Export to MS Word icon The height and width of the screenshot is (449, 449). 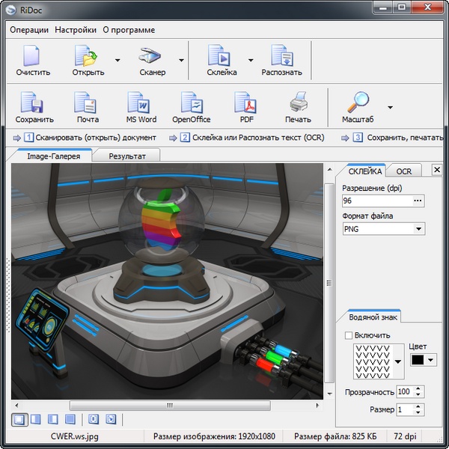click(141, 103)
